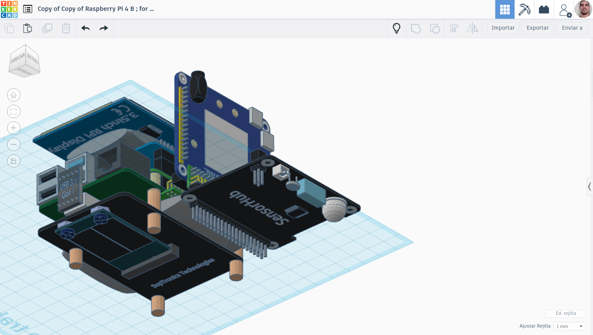
Task: Group the selected shapes
Action: point(416,28)
